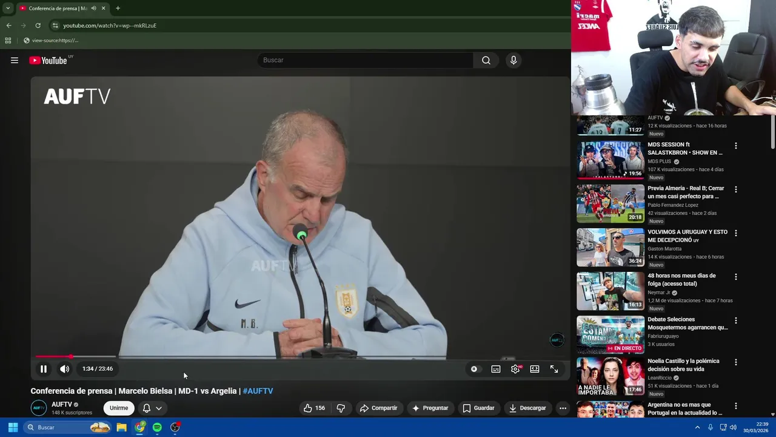Download video with Descargar

pyautogui.click(x=527, y=408)
